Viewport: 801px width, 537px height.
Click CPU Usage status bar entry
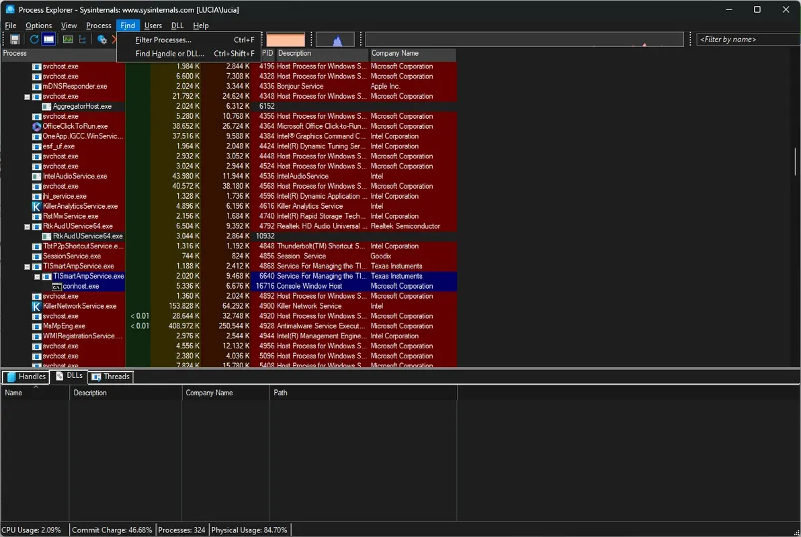(31, 530)
